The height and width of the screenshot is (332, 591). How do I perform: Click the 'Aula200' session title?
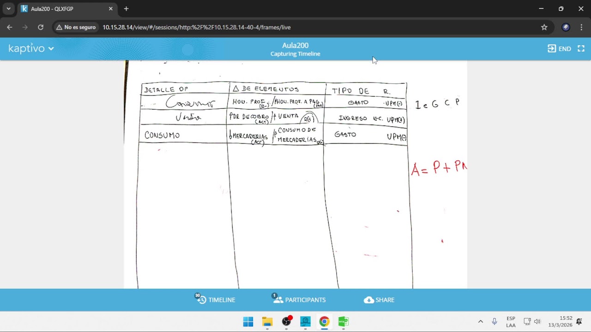(295, 45)
